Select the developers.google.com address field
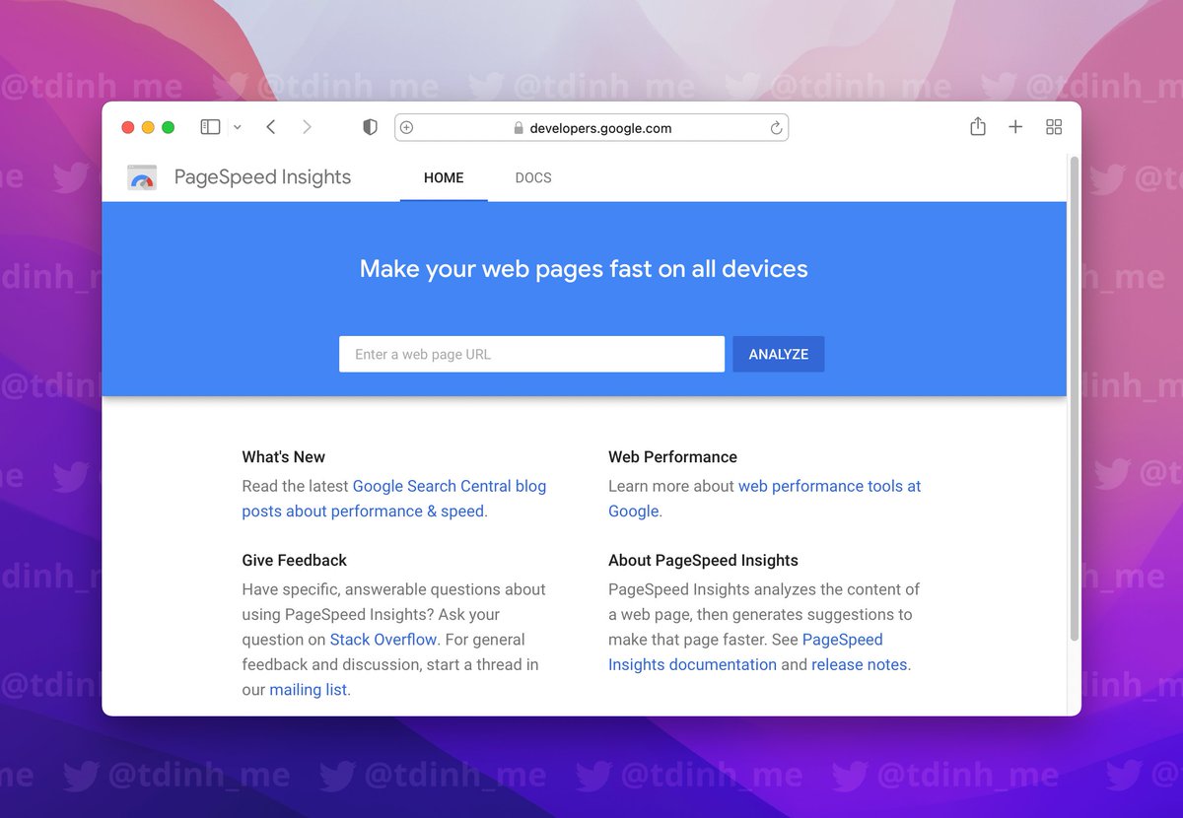 pos(591,127)
